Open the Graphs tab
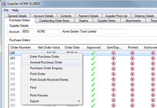The image size is (157, 108). coord(83,21)
